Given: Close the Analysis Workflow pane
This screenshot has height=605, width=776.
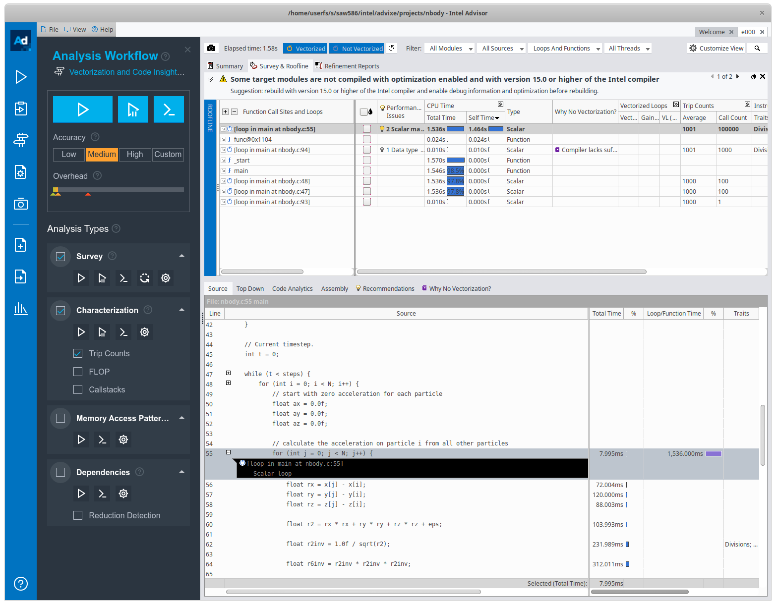Looking at the screenshot, I should [x=187, y=50].
